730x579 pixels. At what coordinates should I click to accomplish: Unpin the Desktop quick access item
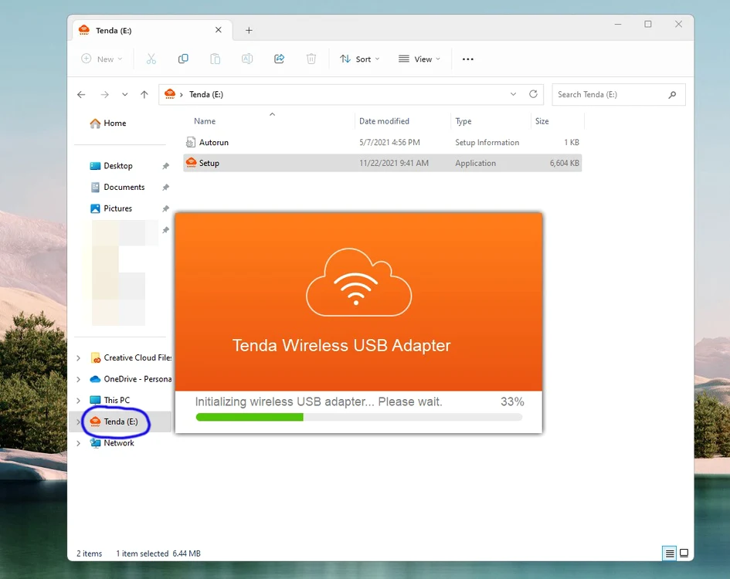click(165, 166)
